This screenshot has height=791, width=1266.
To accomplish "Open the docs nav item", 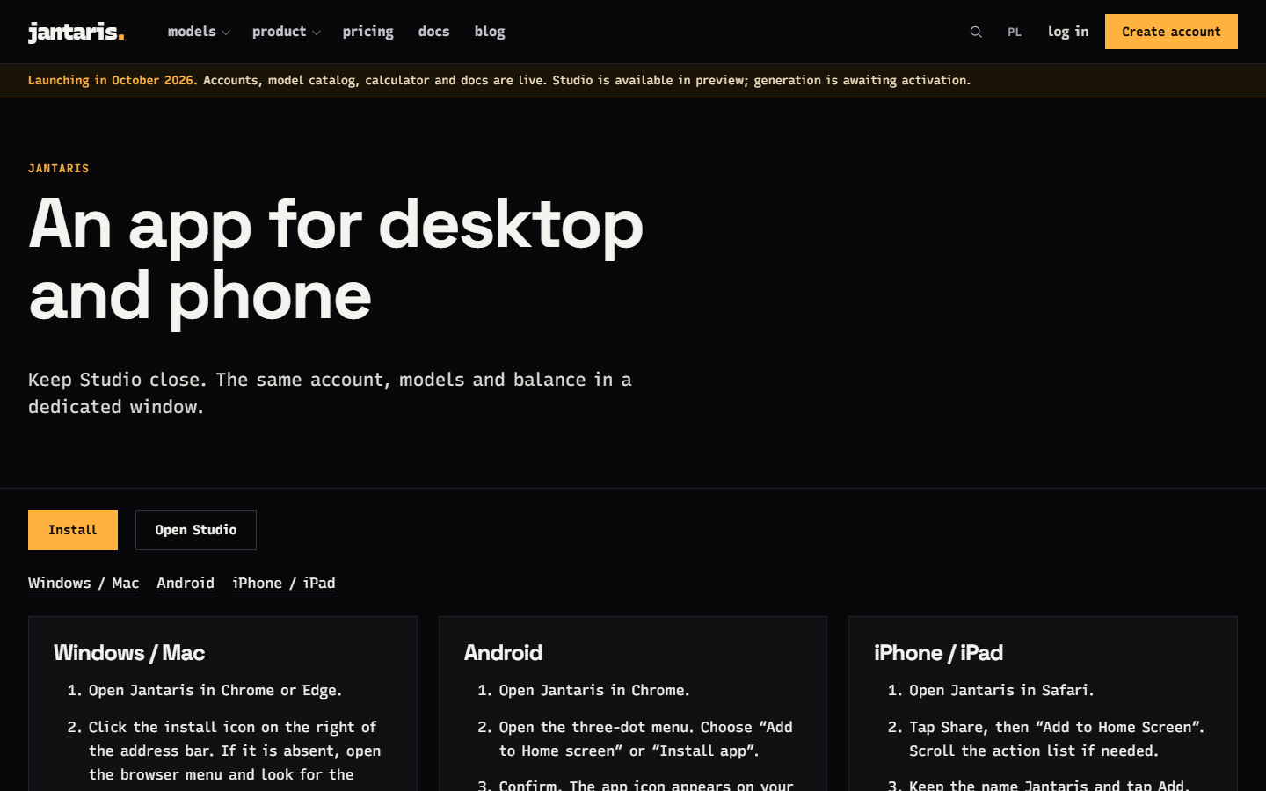I will pyautogui.click(x=433, y=32).
